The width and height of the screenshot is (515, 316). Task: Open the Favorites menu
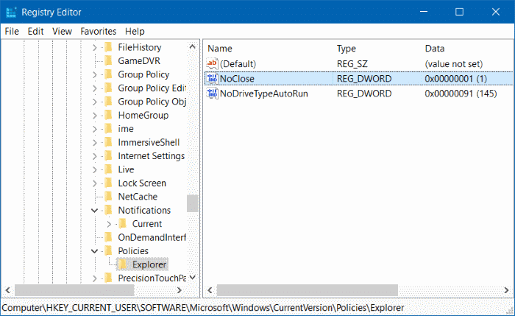coord(98,31)
